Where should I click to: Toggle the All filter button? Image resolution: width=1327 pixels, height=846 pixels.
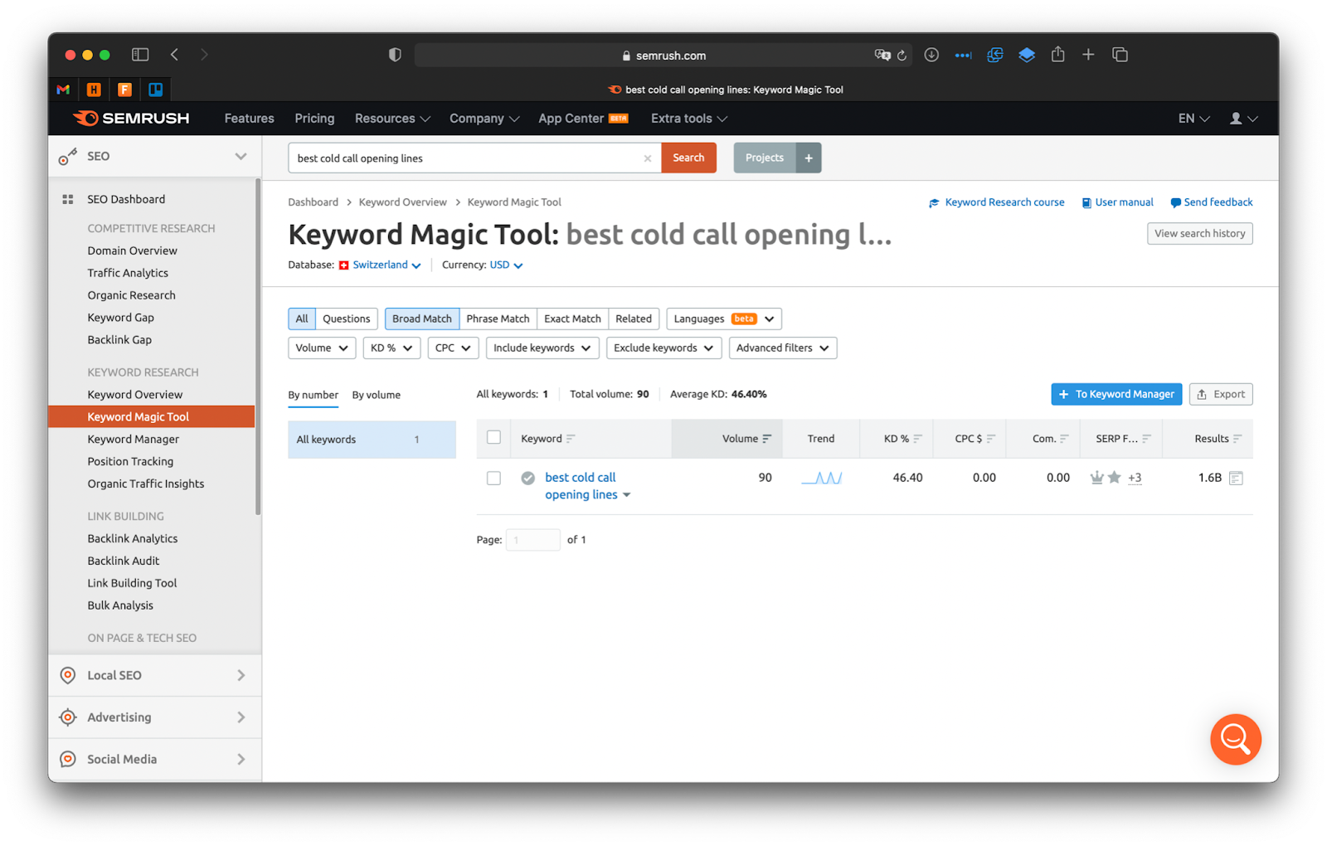point(302,318)
